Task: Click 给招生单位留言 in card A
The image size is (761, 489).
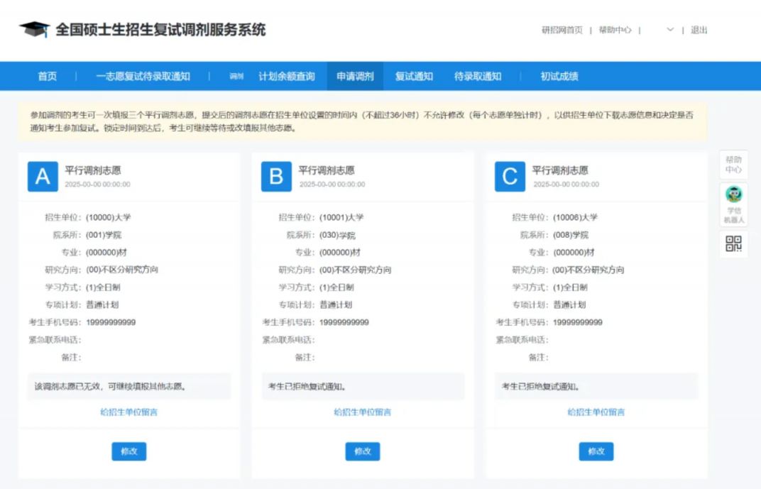Action: click(x=128, y=412)
